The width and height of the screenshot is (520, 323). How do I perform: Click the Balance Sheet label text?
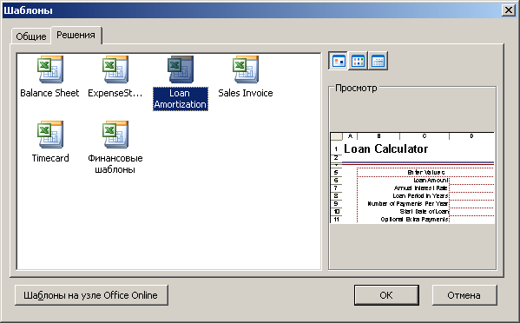[49, 93]
